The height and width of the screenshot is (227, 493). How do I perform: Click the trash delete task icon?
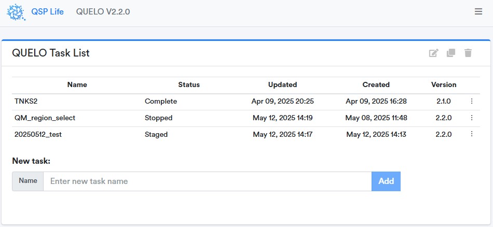click(468, 53)
